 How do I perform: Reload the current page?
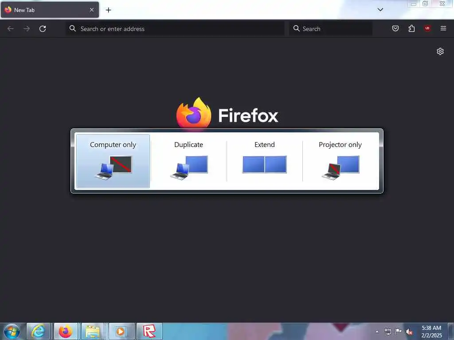click(x=43, y=29)
